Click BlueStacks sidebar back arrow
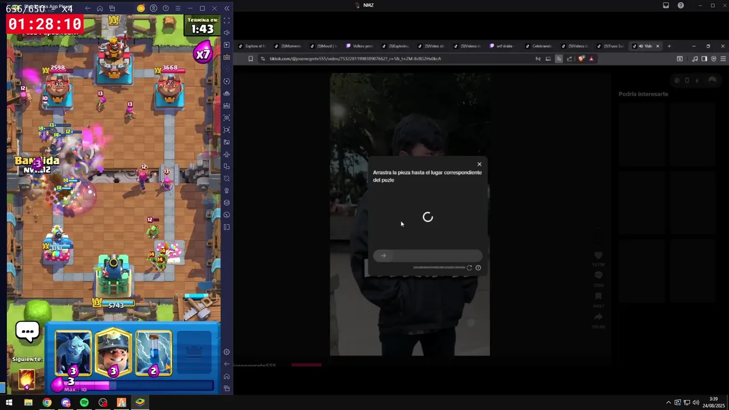The height and width of the screenshot is (410, 729). [x=227, y=364]
